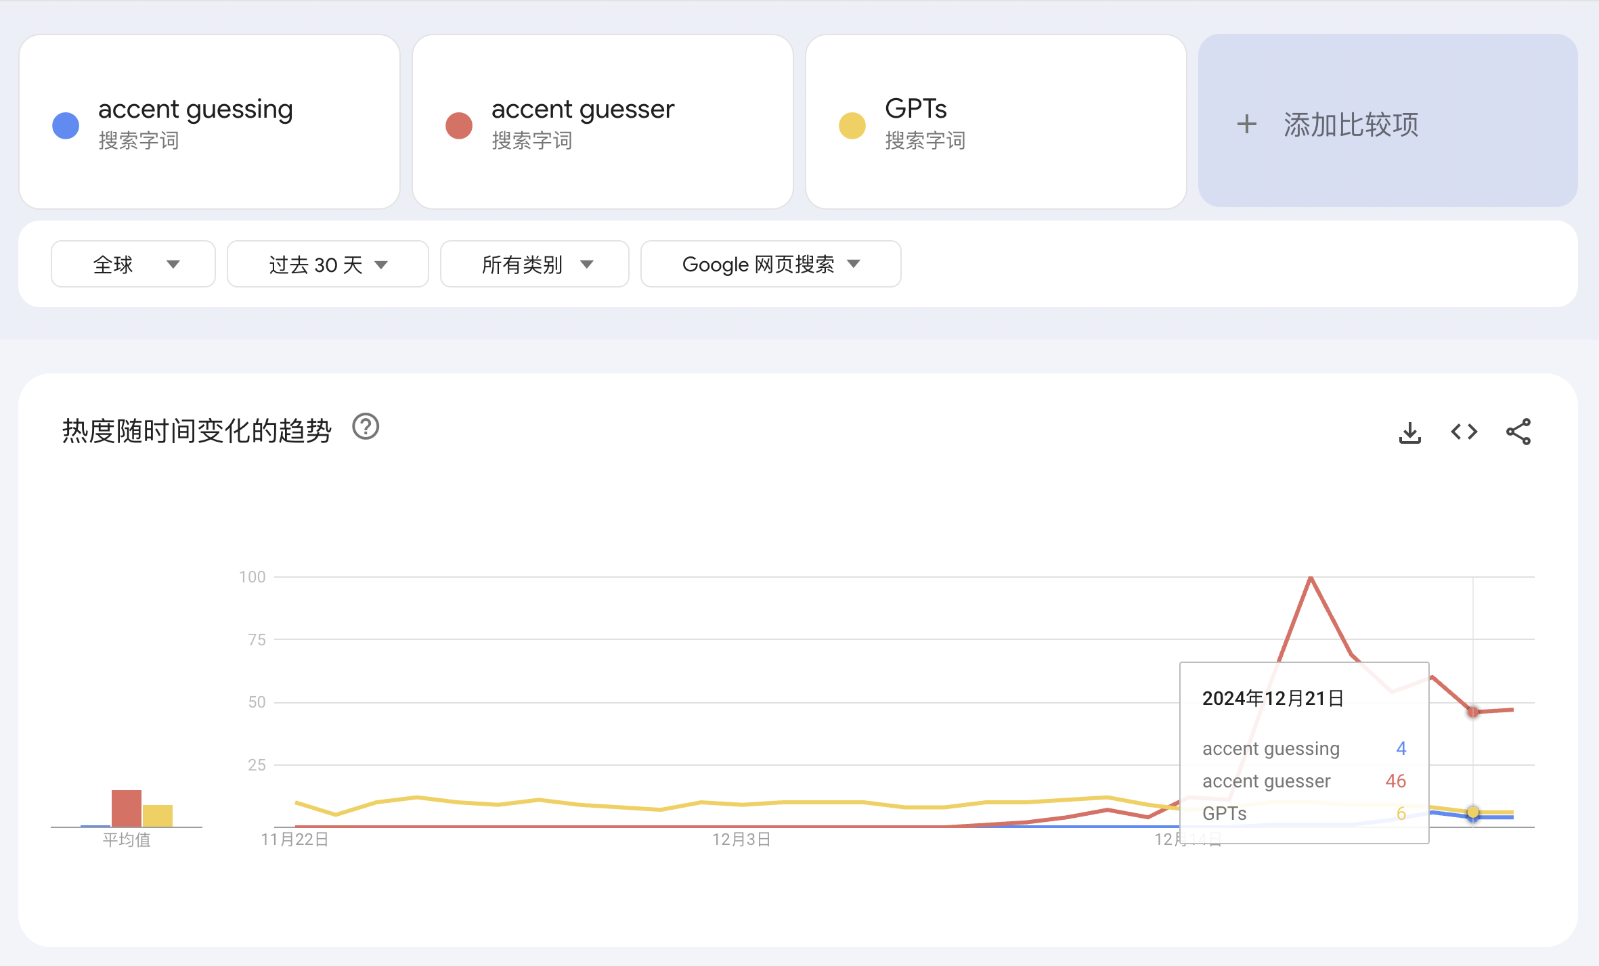Edit the GPTs search term card
This screenshot has width=1599, height=966.
[x=996, y=122]
